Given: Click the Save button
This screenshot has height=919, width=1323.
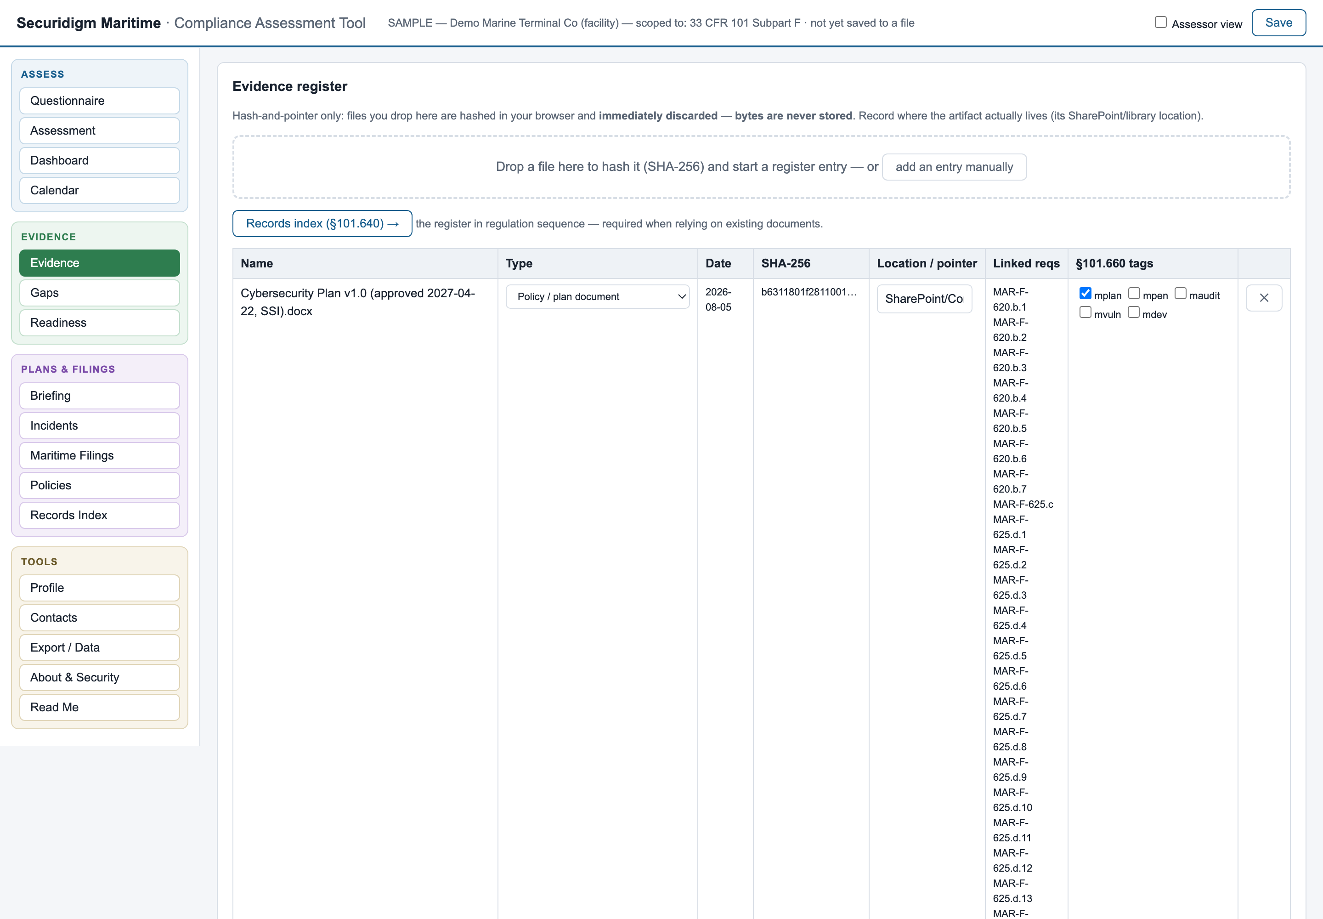Looking at the screenshot, I should click(x=1278, y=23).
